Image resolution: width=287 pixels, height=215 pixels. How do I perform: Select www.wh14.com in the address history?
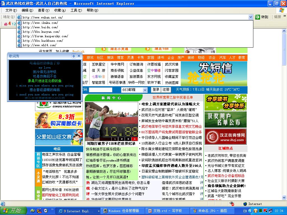[39, 45]
